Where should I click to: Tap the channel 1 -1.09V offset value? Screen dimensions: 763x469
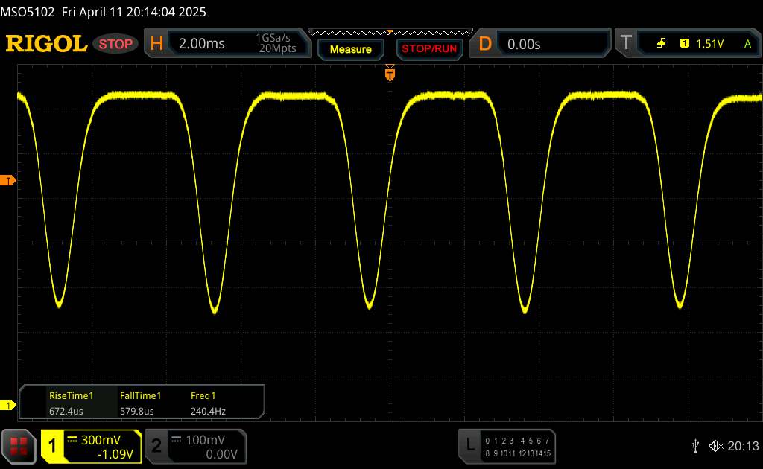[x=115, y=454]
